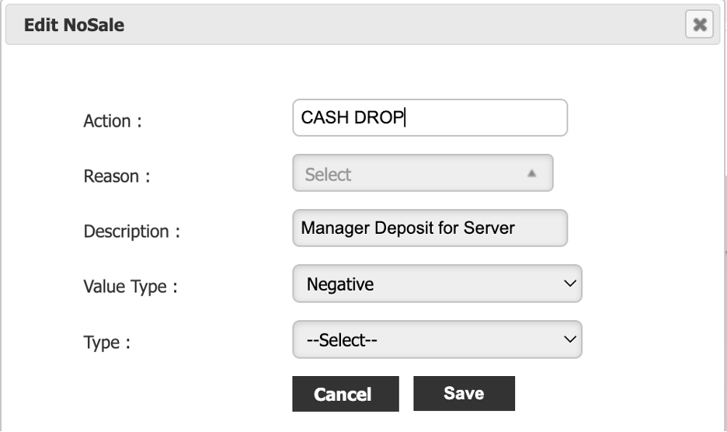Click the Description field Manager Deposit for Server
The width and height of the screenshot is (727, 432).
[430, 228]
